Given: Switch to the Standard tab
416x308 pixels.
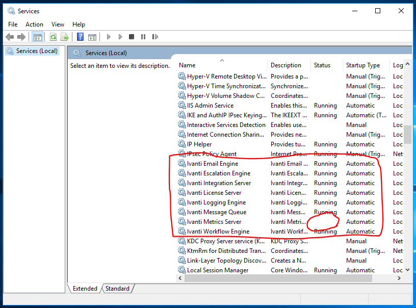Looking at the screenshot, I should point(117,289).
